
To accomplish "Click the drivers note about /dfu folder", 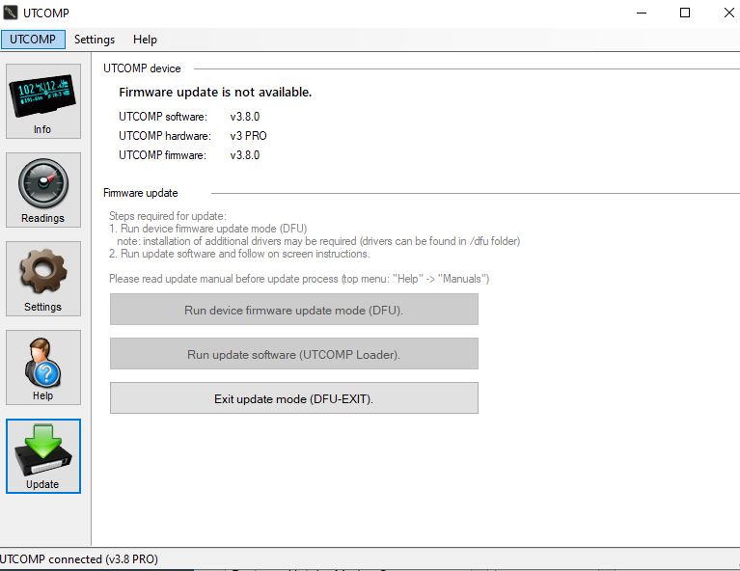I will point(318,241).
